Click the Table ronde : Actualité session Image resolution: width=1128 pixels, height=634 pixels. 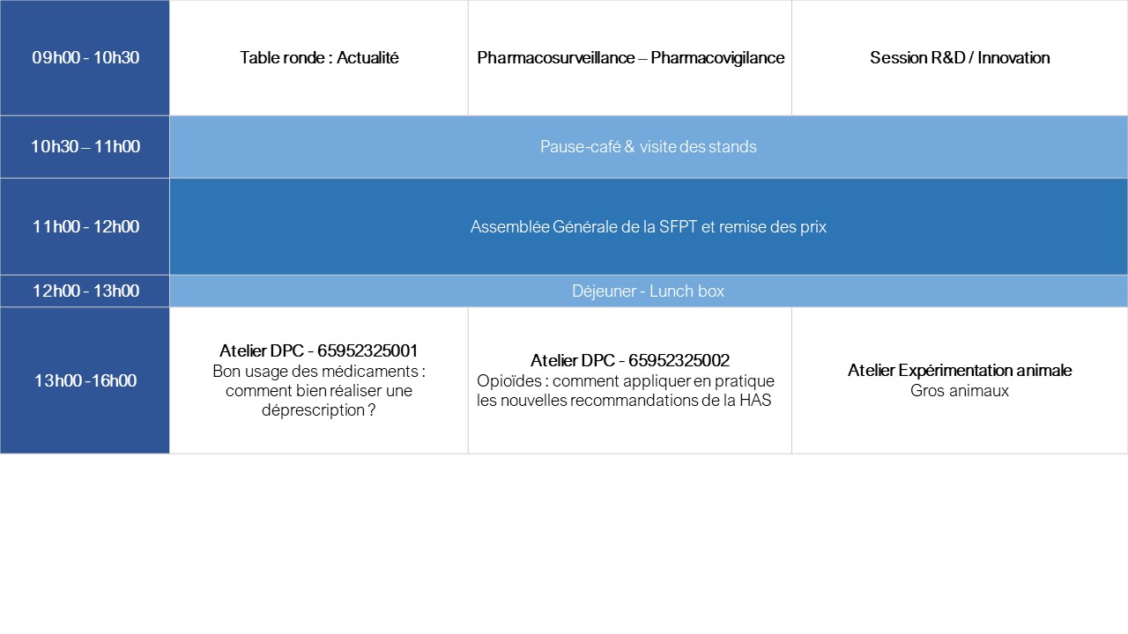click(x=319, y=58)
